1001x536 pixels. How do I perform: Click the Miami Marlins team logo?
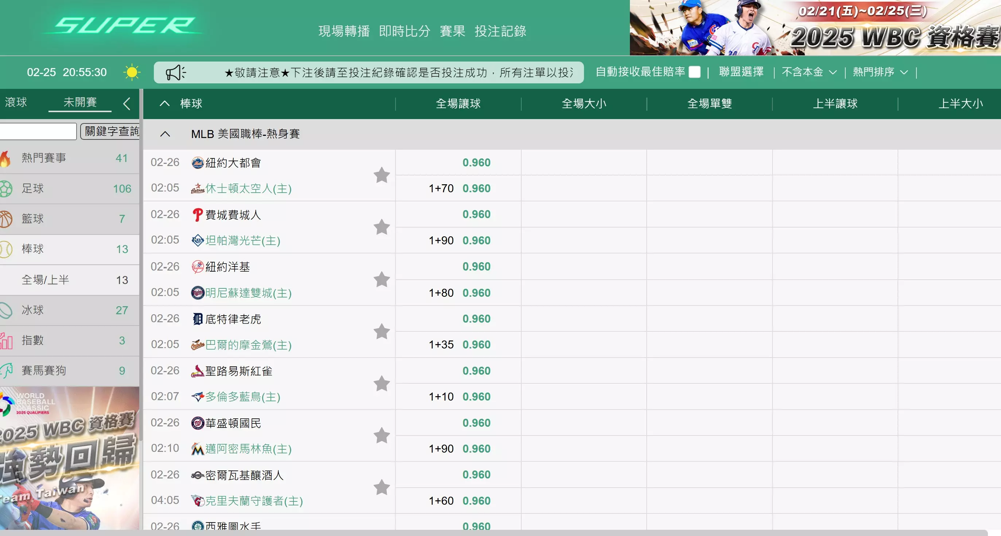click(x=198, y=449)
